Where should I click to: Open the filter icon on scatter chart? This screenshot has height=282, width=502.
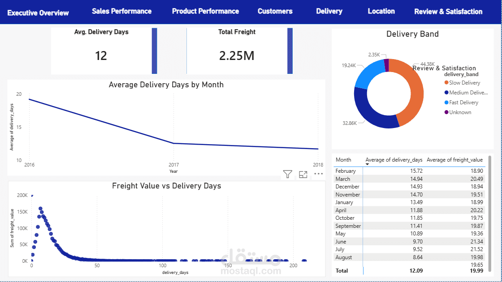pos(287,174)
